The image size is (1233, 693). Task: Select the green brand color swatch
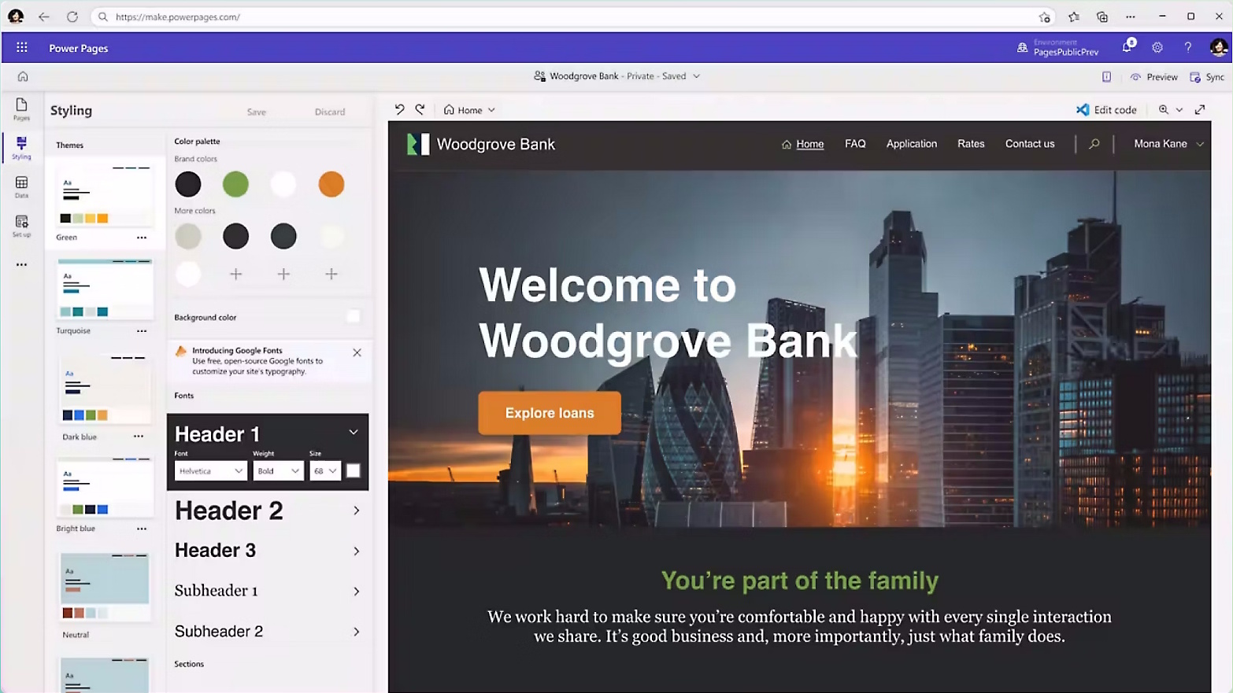(235, 184)
